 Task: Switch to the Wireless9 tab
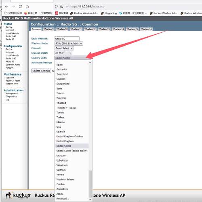(x=48, y=29)
